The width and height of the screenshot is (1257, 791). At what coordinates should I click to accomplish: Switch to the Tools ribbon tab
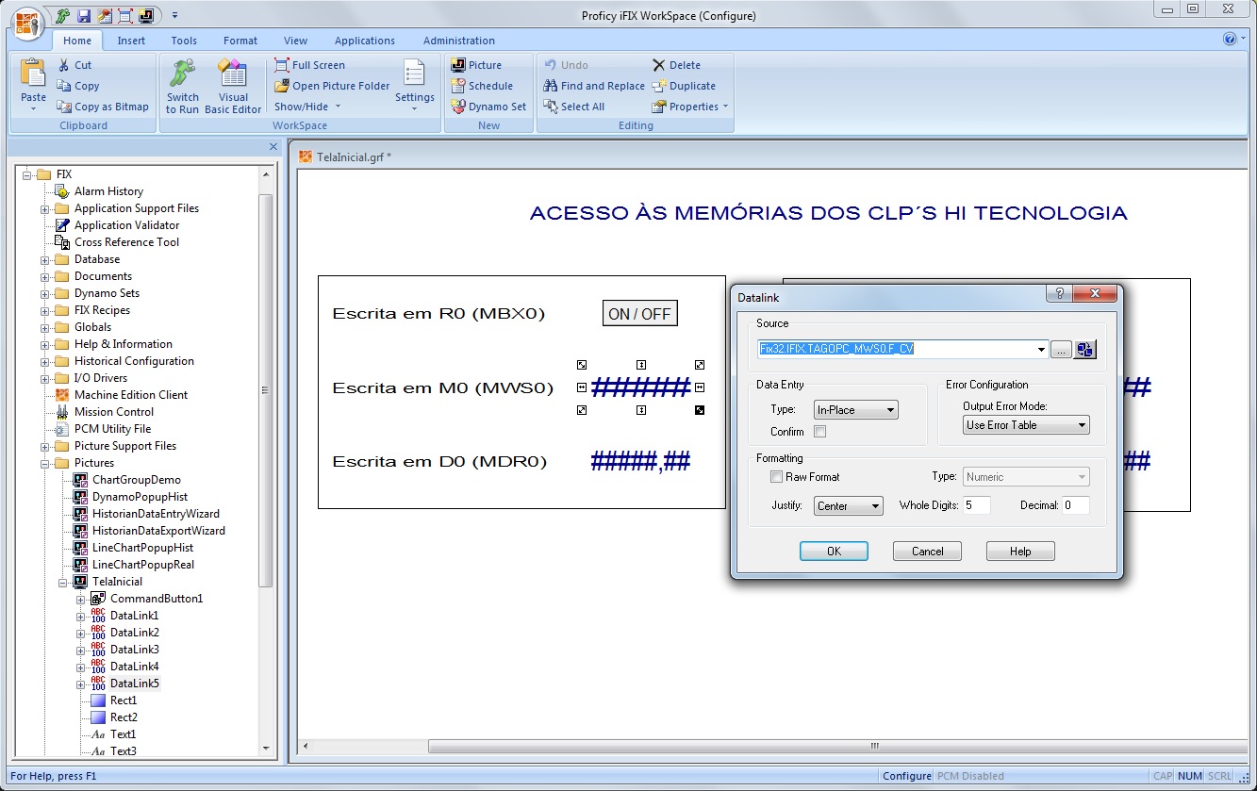click(184, 41)
